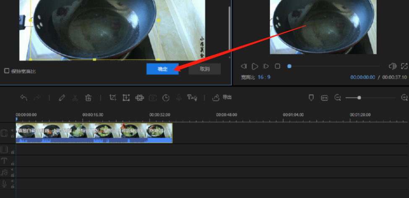The image size is (409, 198).
Task: Click the timeline ruler at 00:01:04.00
Action: click(293, 115)
